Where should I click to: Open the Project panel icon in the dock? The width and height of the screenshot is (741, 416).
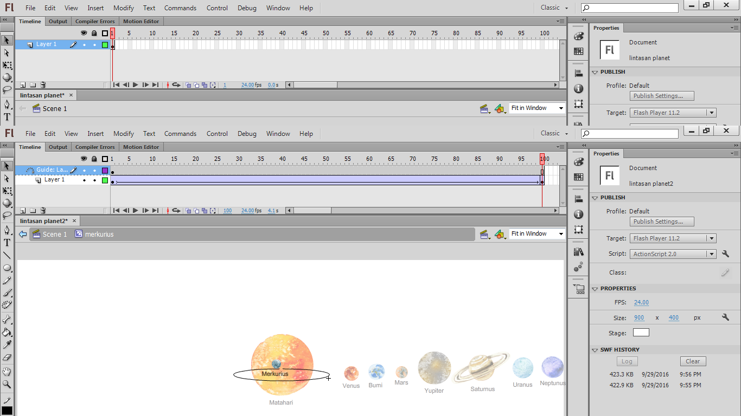[x=579, y=289]
